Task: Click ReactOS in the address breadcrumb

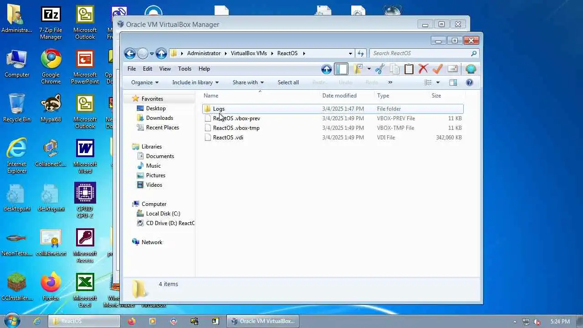Action: point(287,53)
